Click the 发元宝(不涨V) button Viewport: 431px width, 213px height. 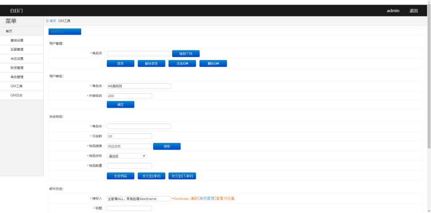(x=182, y=176)
